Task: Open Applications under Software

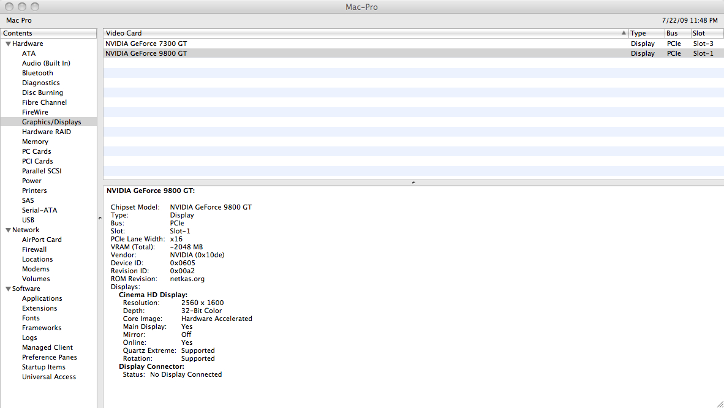Action: tap(42, 298)
